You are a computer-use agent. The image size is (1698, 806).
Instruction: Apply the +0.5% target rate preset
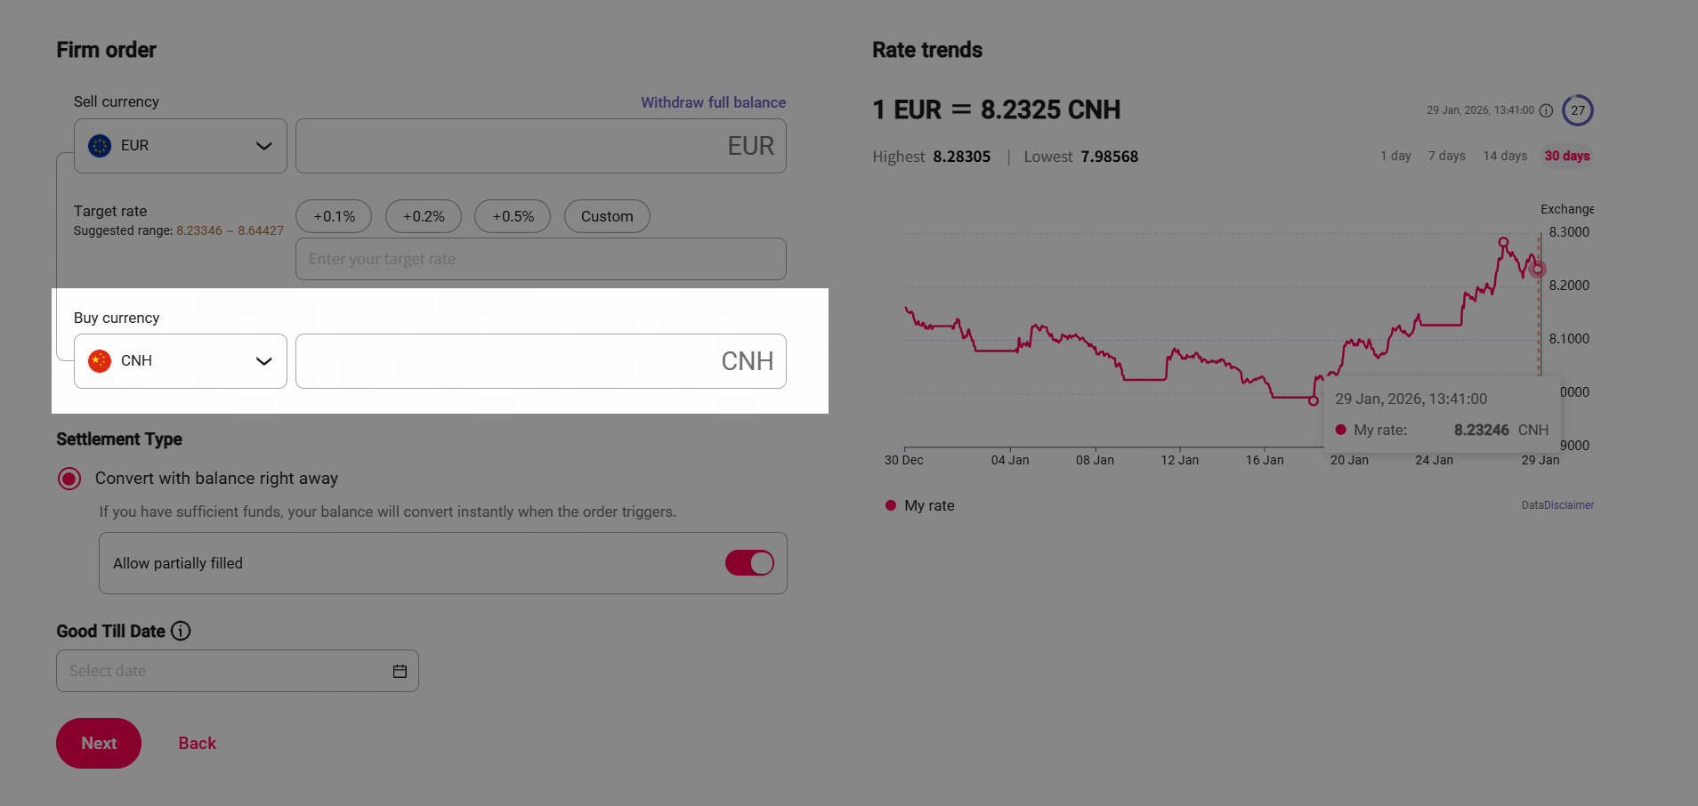click(513, 216)
